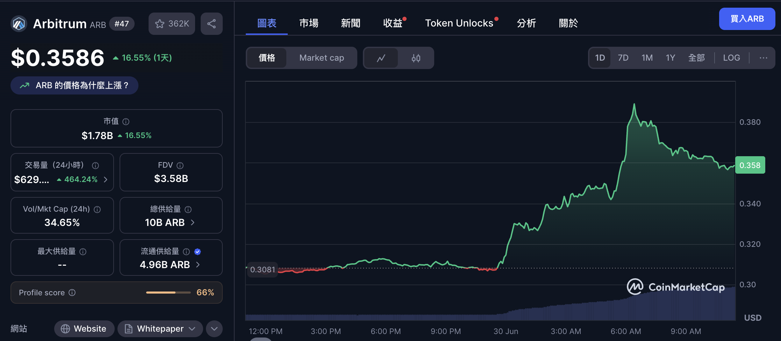
Task: Open the links expander chevron near Whitepaper
Action: pyautogui.click(x=214, y=328)
